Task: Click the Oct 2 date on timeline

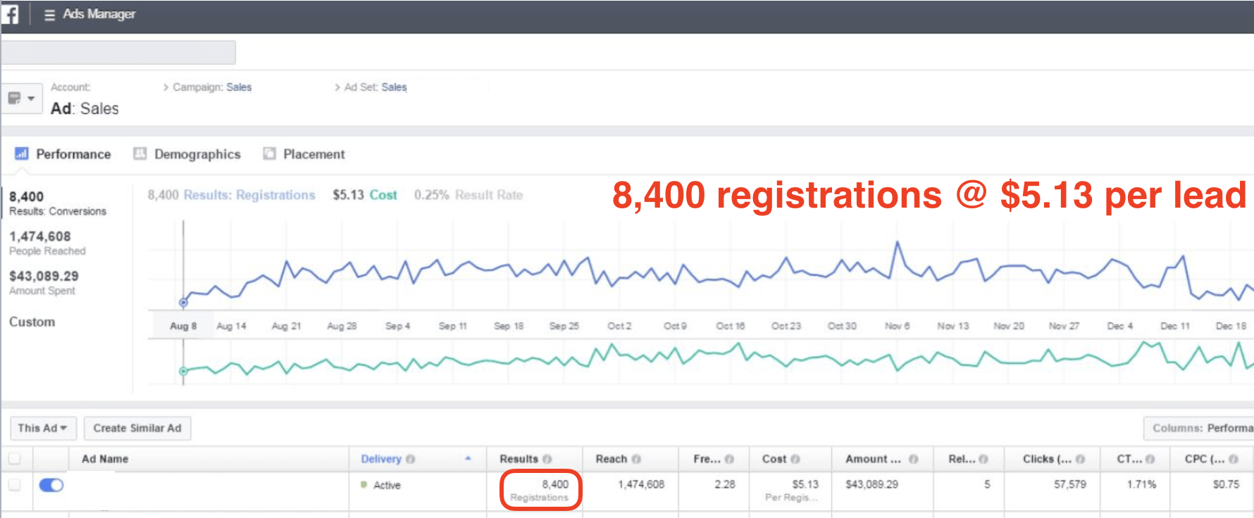Action: click(619, 326)
